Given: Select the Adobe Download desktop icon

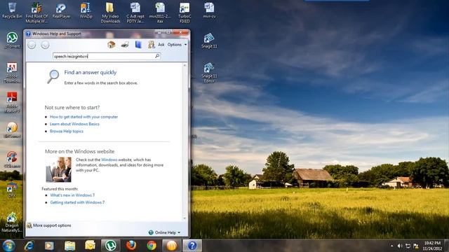Looking at the screenshot, I should coord(12,73).
